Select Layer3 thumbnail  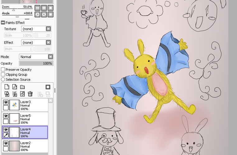(14, 105)
